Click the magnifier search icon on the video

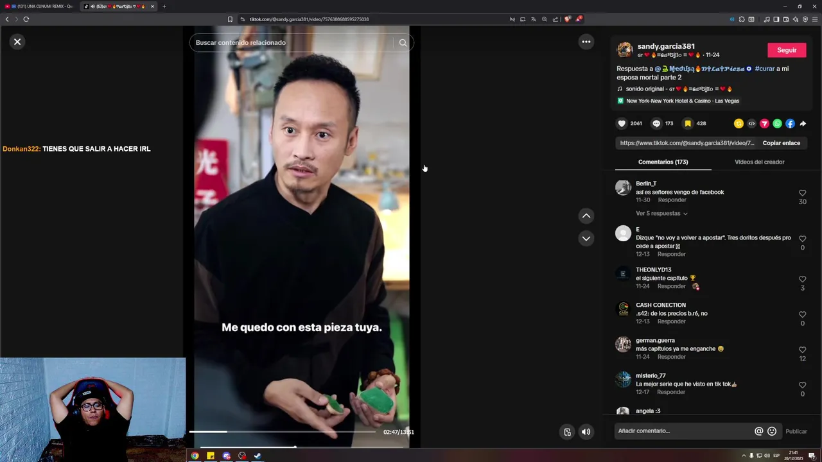pos(403,42)
